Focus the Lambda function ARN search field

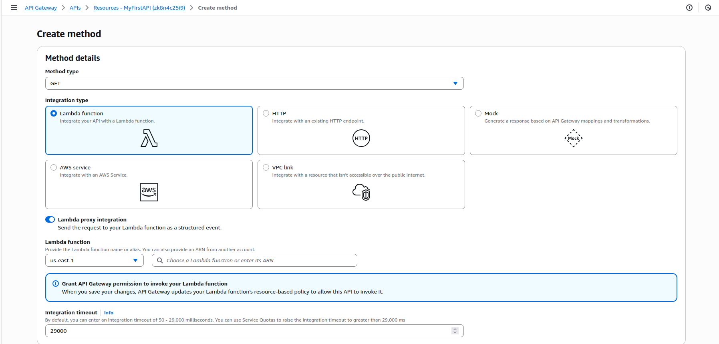pos(254,260)
